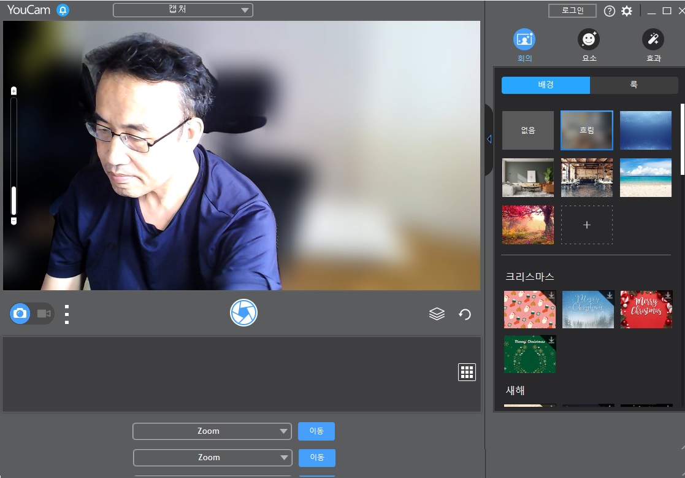Add a custom background with plus tile

(x=587, y=225)
